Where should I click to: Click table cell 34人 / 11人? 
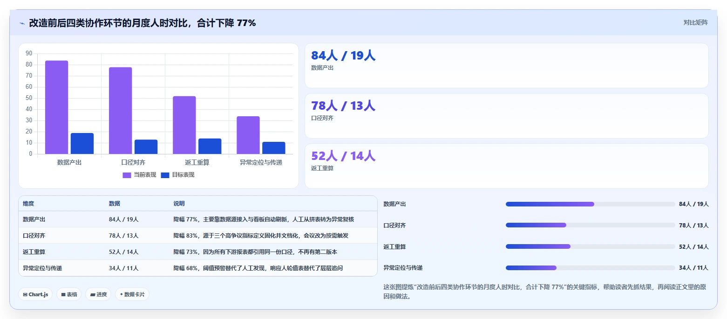click(x=123, y=268)
